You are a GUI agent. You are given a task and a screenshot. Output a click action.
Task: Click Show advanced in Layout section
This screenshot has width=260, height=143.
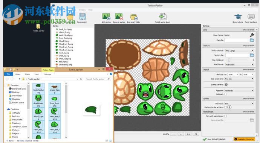click(x=249, y=70)
